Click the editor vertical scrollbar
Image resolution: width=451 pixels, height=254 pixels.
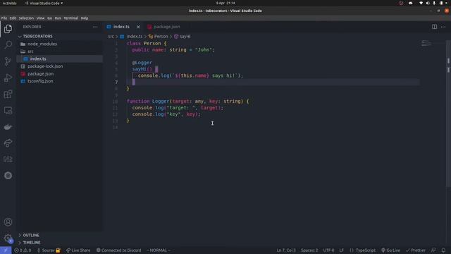click(x=448, y=114)
